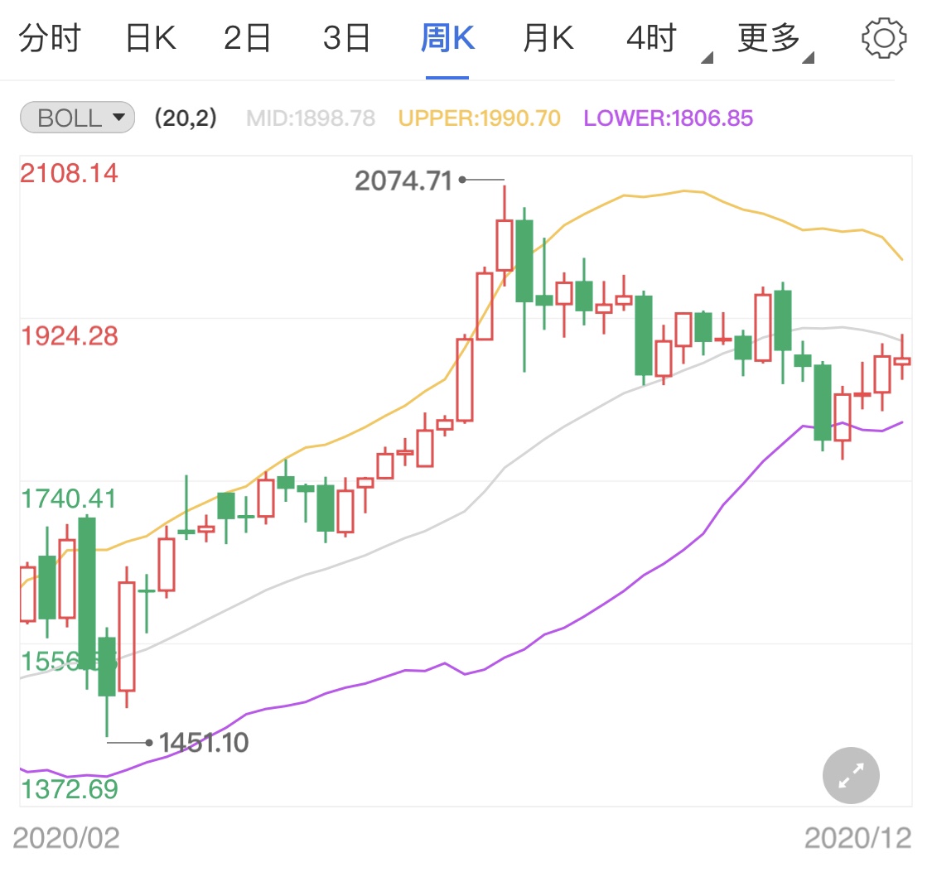Expand chart to fullscreen with arrows button
The width and height of the screenshot is (932, 872).
pos(851,775)
